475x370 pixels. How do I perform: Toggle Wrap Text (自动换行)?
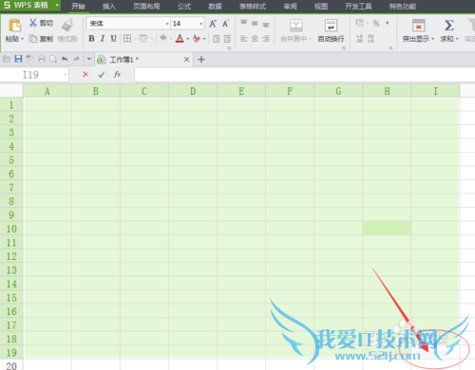[x=331, y=30]
